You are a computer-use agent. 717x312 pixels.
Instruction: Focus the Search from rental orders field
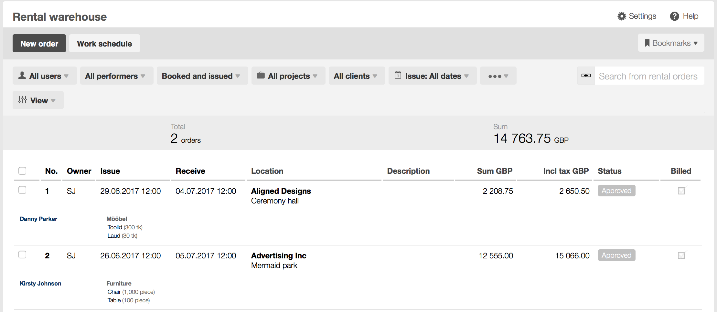(649, 76)
